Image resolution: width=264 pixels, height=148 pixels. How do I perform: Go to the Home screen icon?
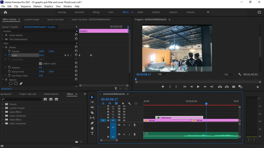[x=5, y=12]
